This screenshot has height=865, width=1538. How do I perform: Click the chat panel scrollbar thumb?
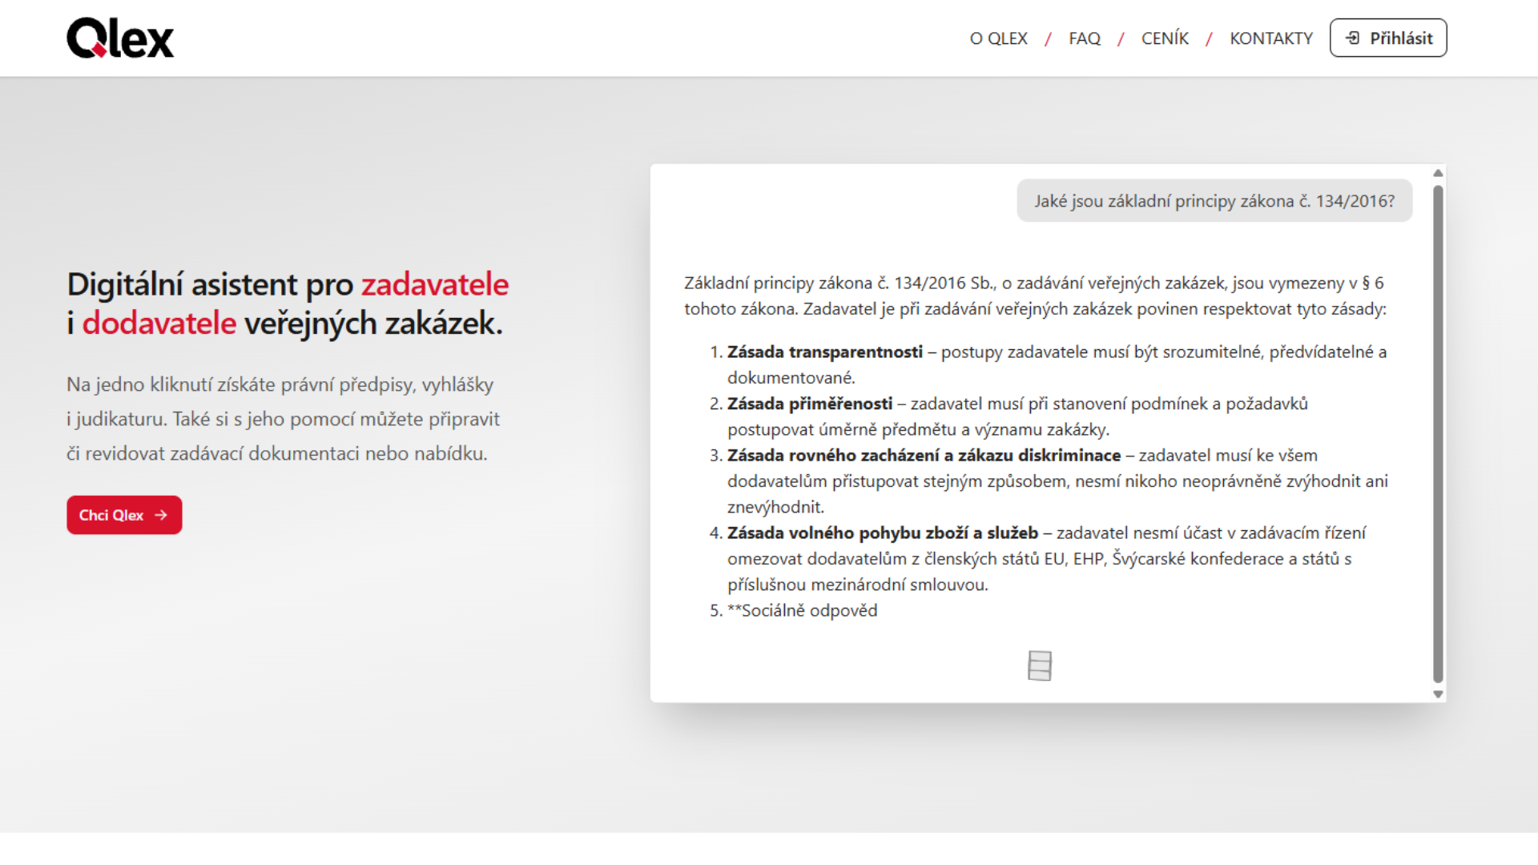click(x=1438, y=433)
